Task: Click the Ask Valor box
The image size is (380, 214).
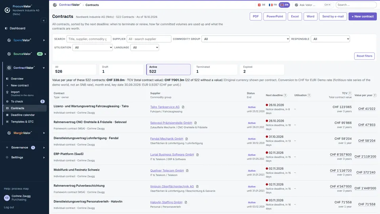Action: click(x=313, y=5)
